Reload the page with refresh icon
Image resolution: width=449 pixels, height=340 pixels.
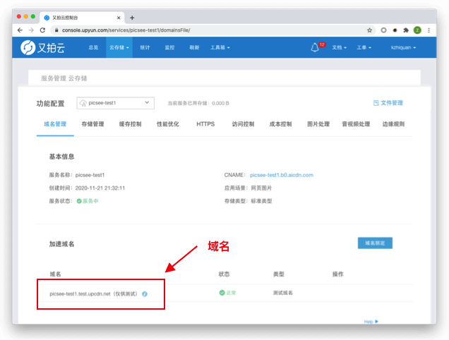42,30
